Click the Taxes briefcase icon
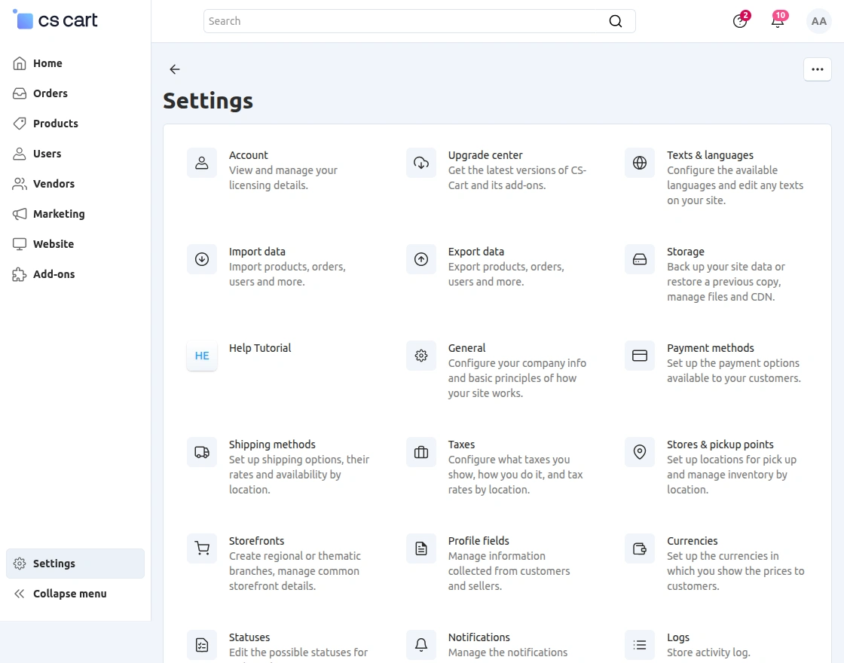844x663 pixels. coord(421,452)
